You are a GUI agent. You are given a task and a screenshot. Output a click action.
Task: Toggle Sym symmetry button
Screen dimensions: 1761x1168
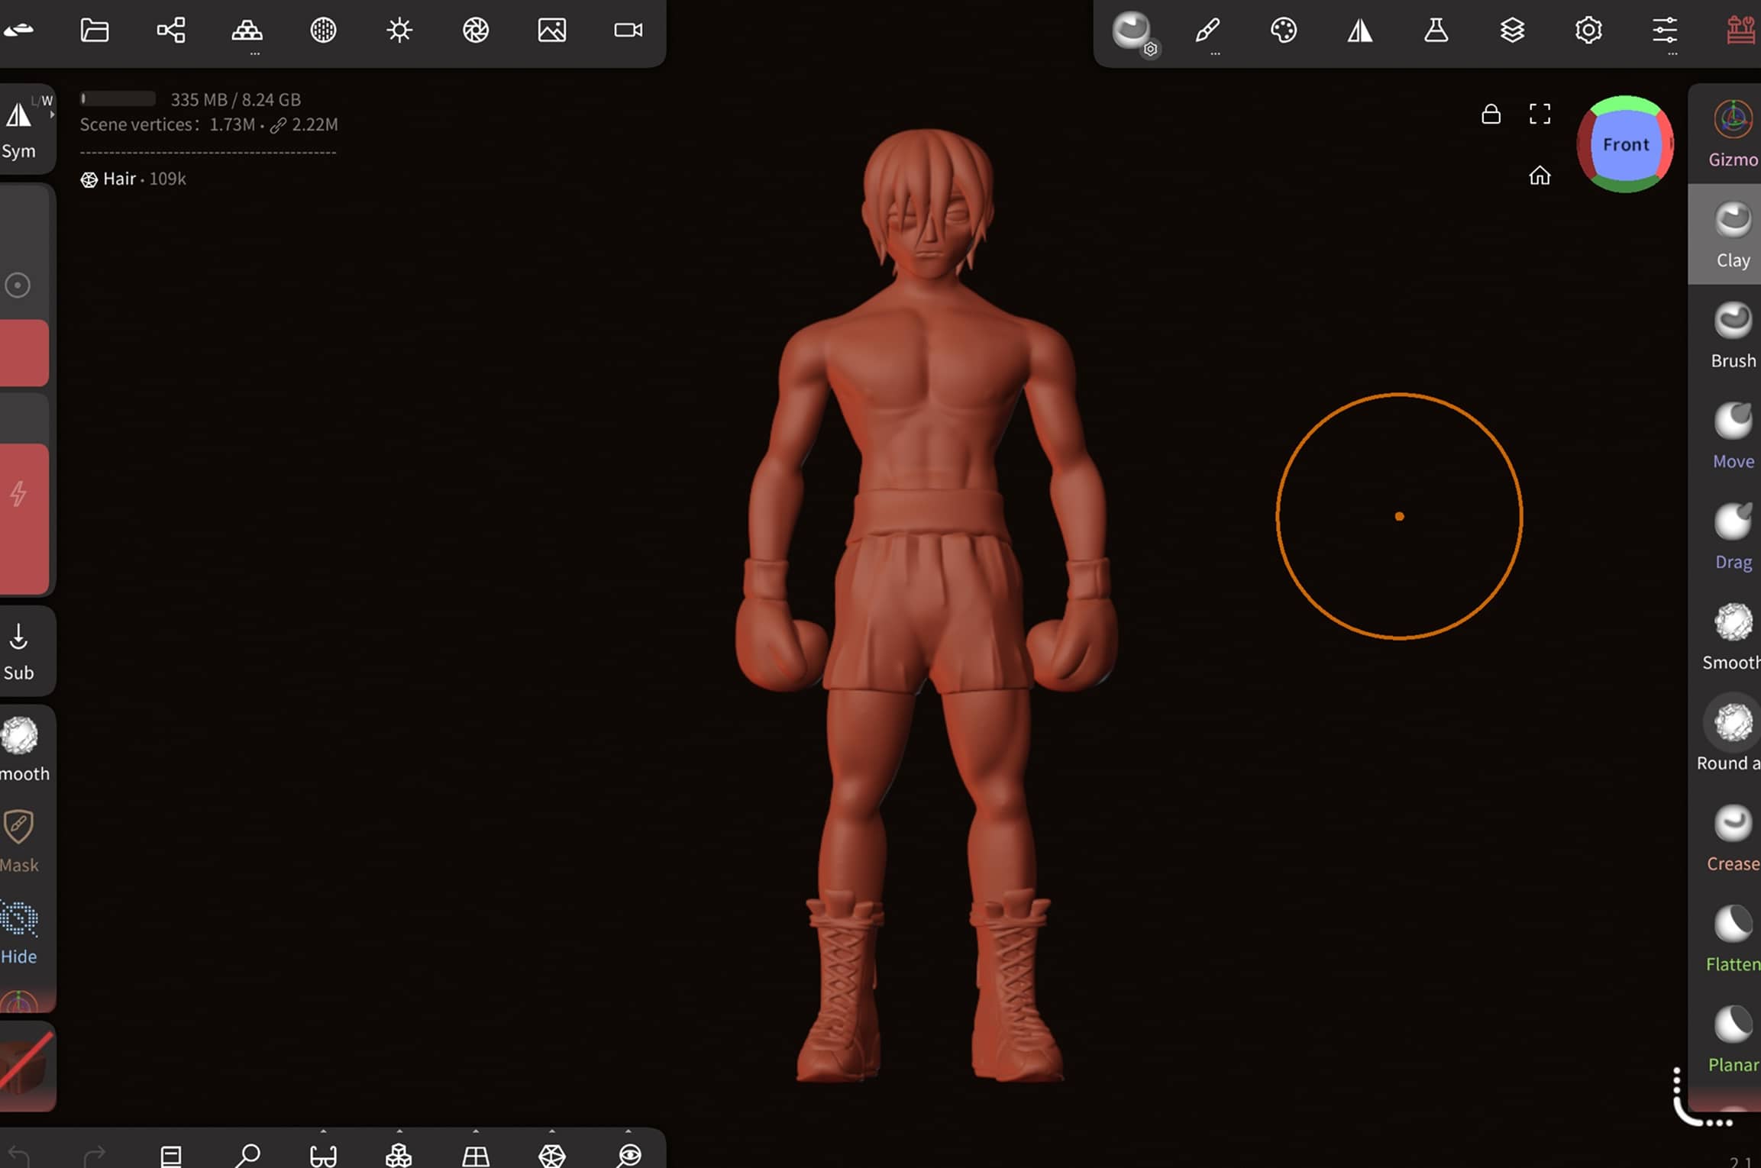[20, 130]
